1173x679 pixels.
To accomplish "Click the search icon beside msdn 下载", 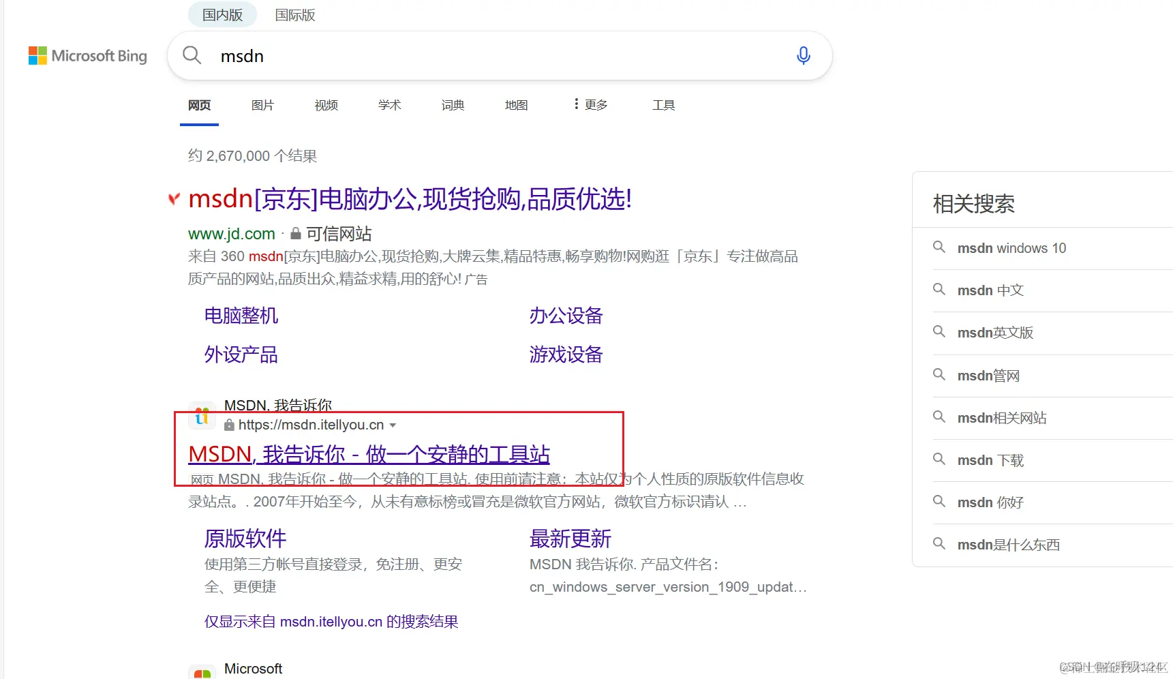I will 939,459.
